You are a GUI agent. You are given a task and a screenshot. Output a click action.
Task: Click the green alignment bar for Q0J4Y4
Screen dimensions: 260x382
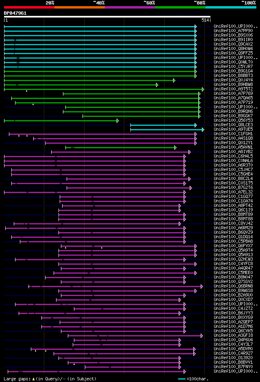[x=89, y=80]
